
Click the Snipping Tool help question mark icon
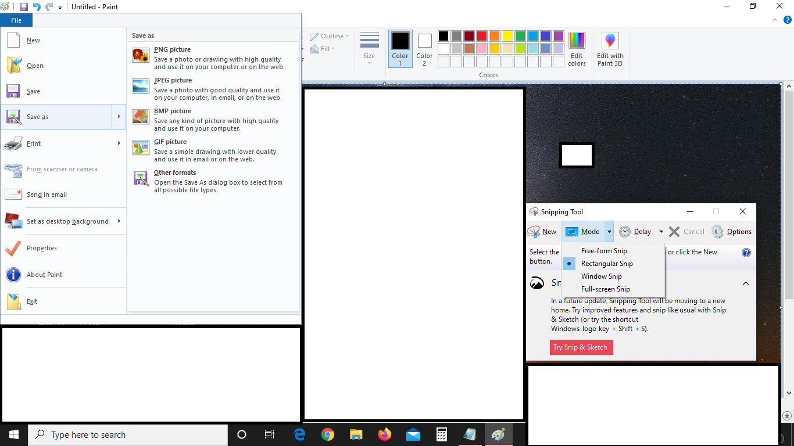746,252
